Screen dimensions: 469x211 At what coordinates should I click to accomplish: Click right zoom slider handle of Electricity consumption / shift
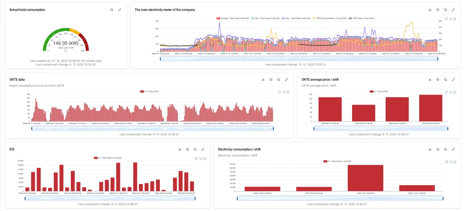coord(443,198)
